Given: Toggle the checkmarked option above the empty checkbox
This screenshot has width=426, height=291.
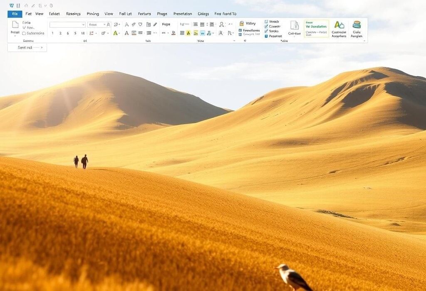Looking at the screenshot, I should point(24,28).
